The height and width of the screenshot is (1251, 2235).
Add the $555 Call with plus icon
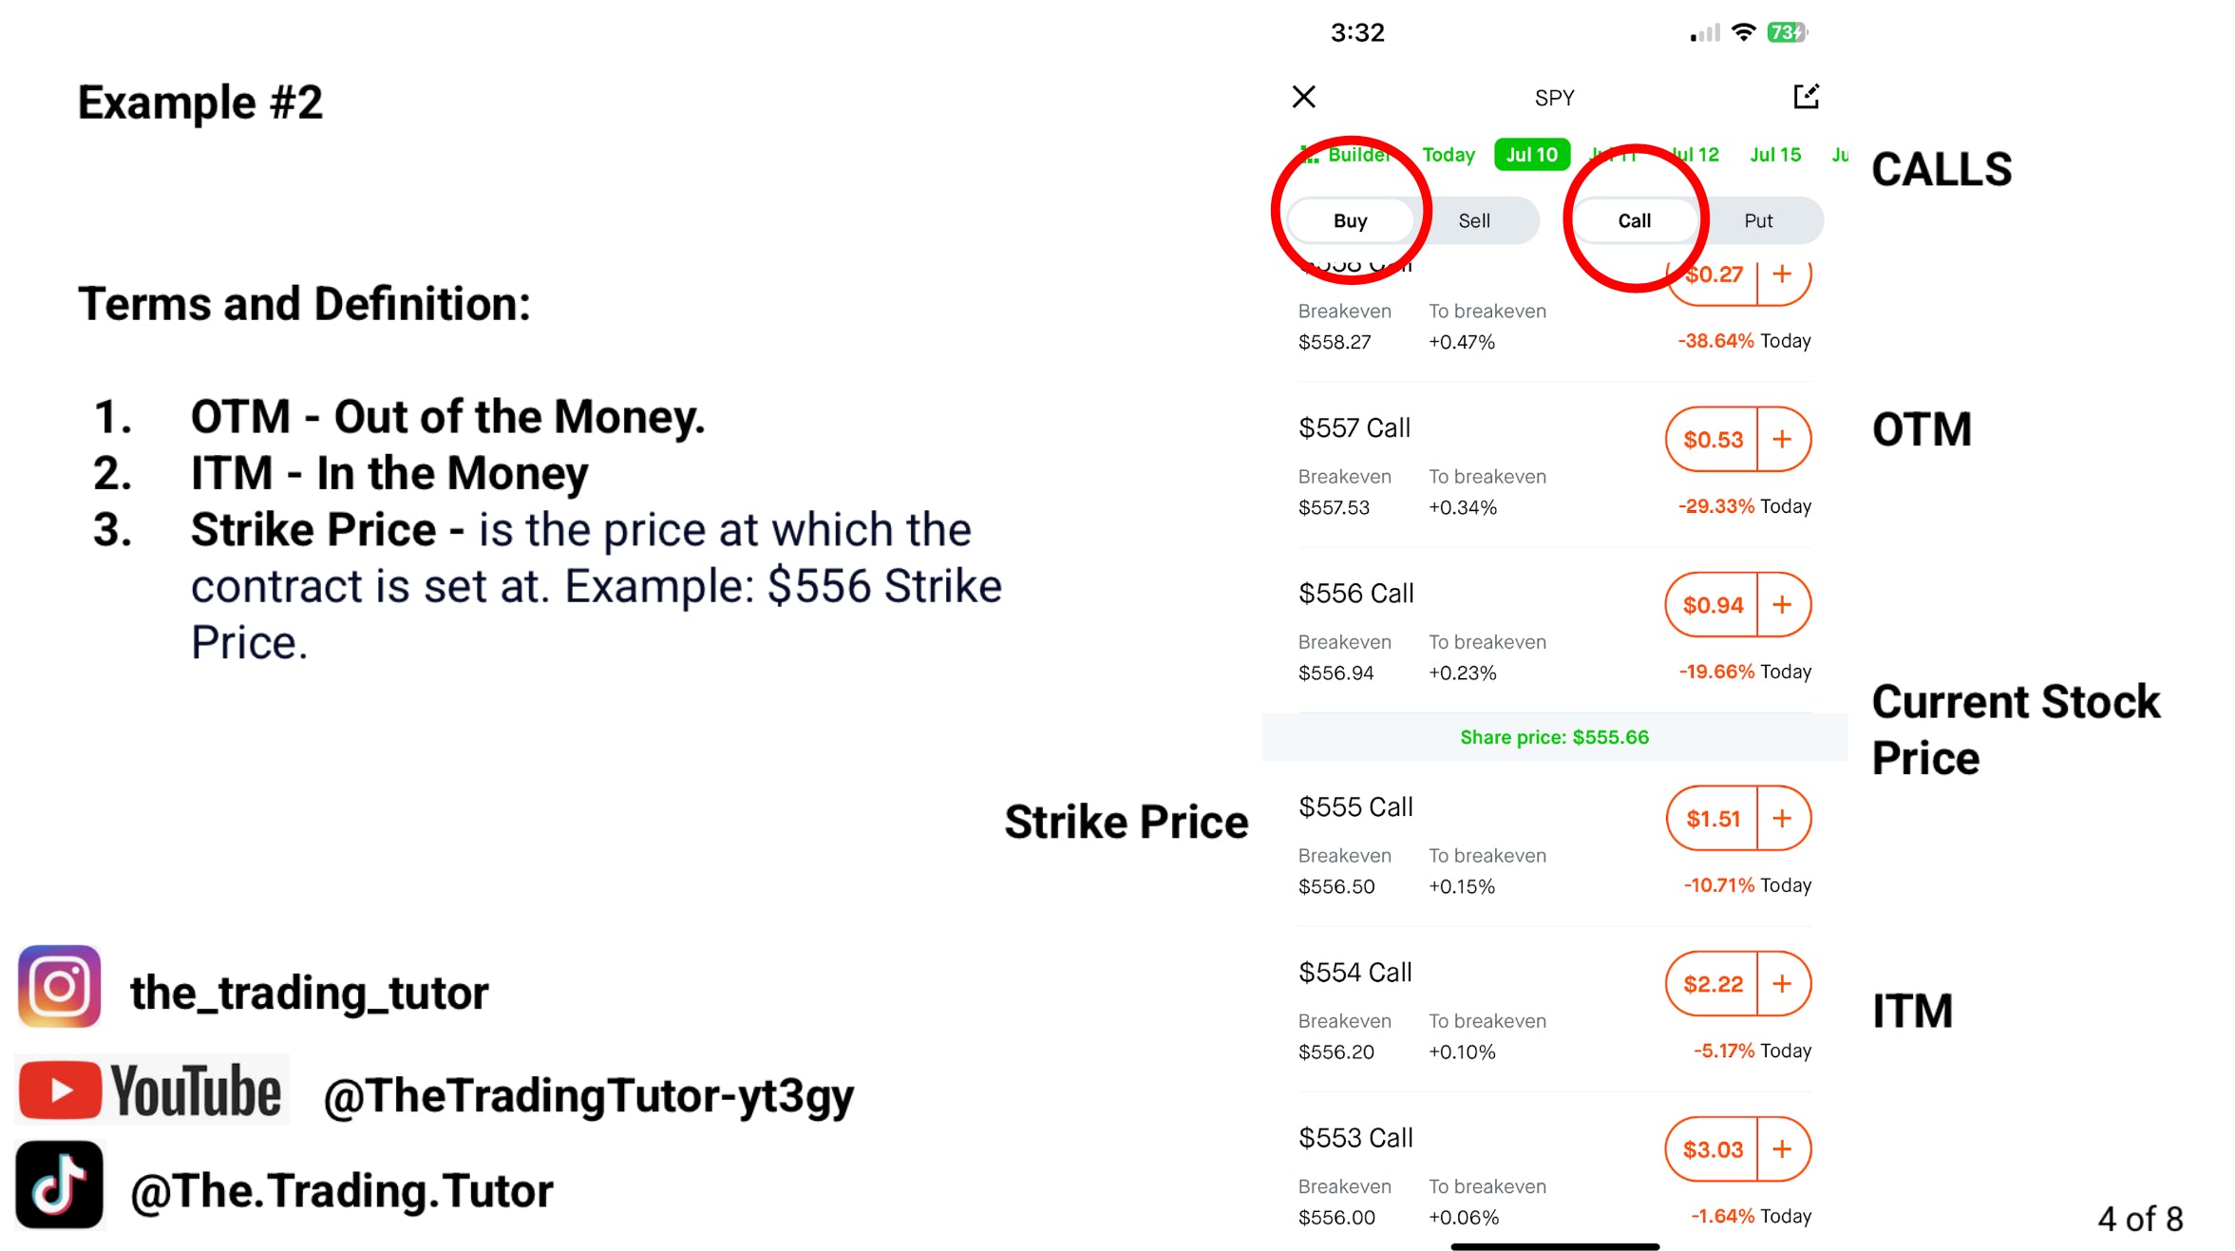(x=1782, y=819)
